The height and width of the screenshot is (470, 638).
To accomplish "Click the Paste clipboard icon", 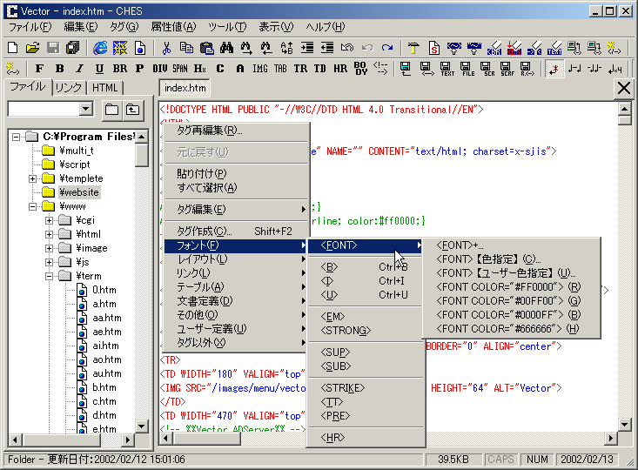I will coord(206,48).
